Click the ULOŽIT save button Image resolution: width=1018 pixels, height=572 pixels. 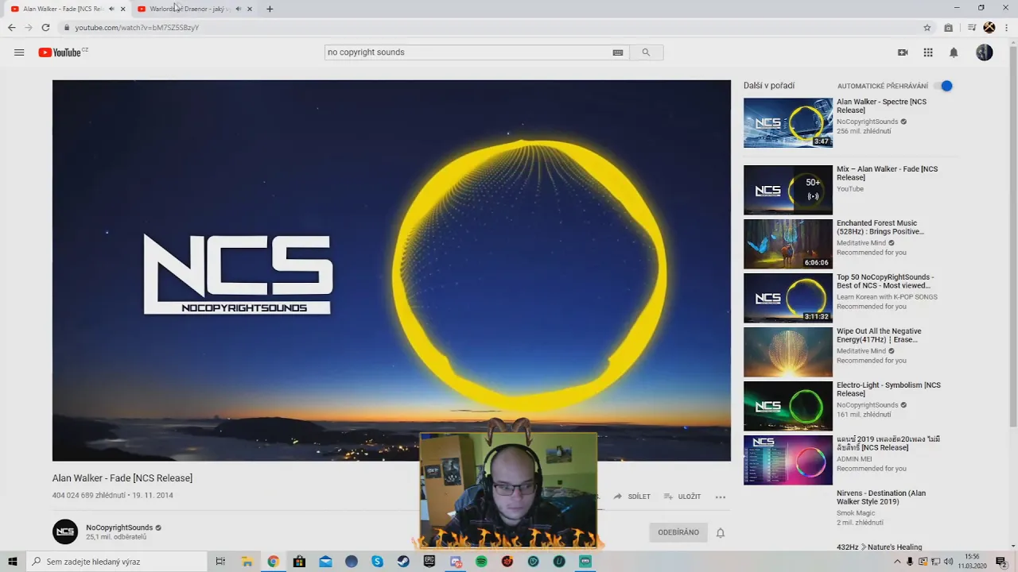point(682,497)
